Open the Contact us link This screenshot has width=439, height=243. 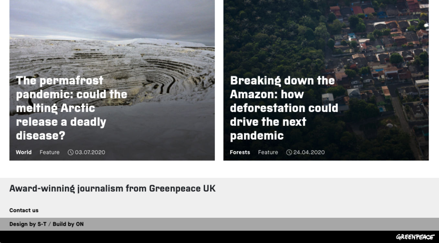coord(24,210)
